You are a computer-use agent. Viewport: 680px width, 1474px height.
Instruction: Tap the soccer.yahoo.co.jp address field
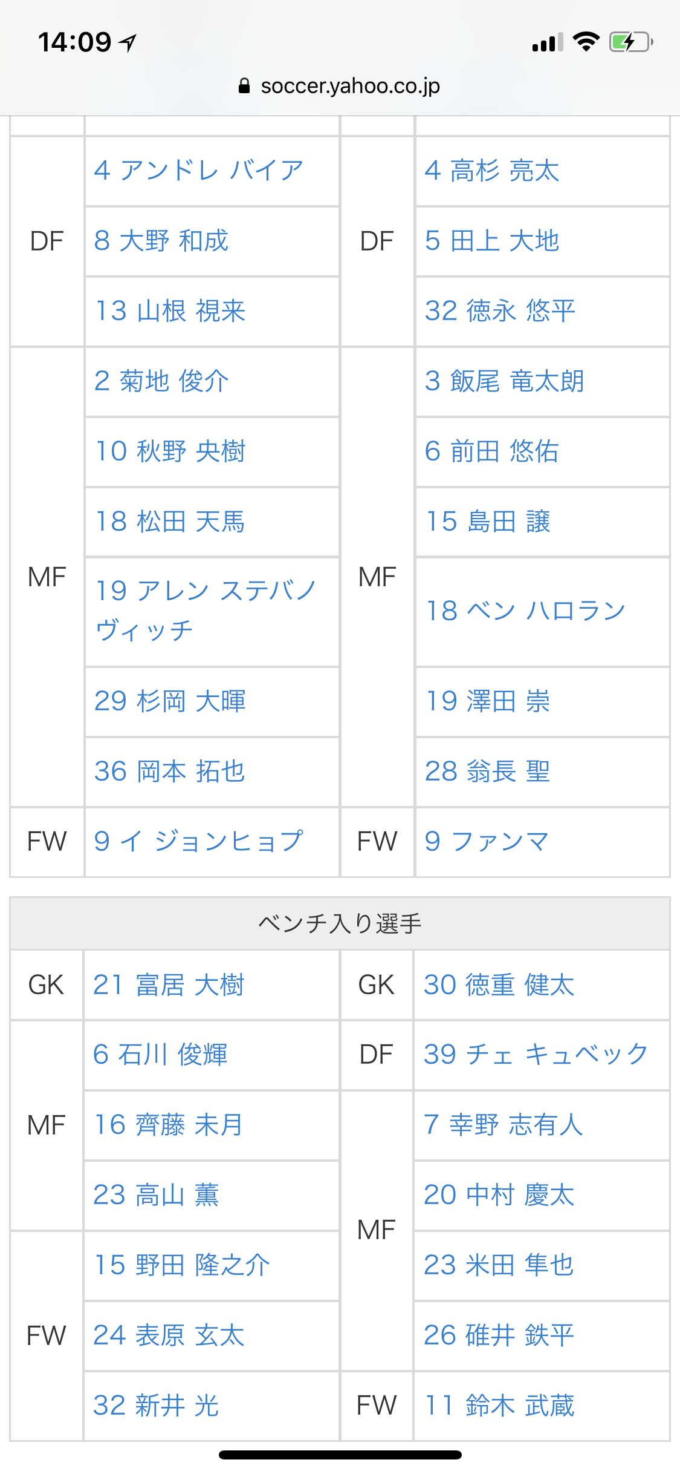click(x=350, y=86)
